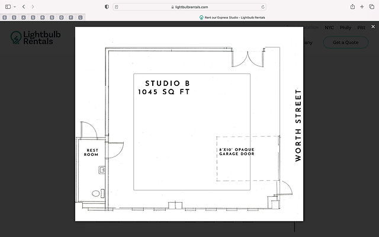
Task: Open a new tab with plus icon
Action: tap(362, 7)
